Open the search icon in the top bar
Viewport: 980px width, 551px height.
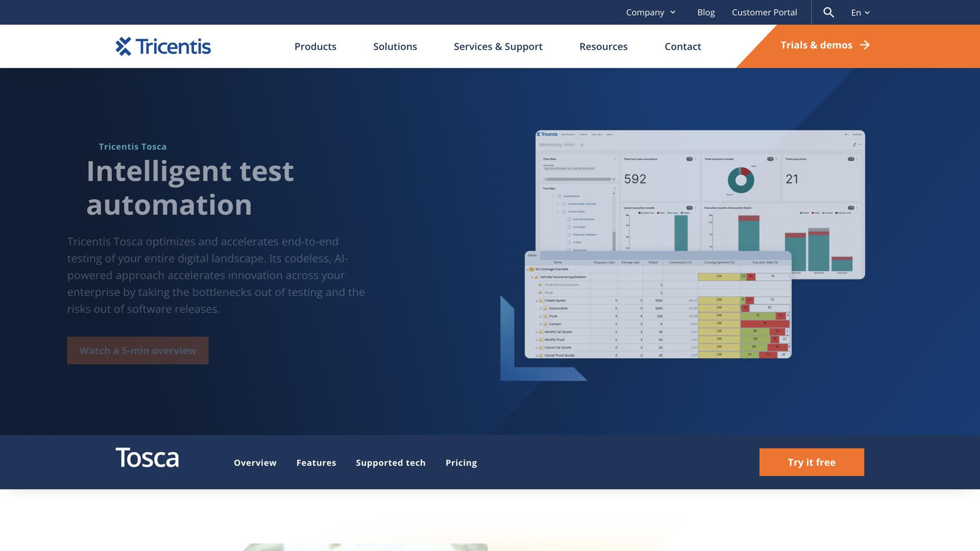click(828, 12)
